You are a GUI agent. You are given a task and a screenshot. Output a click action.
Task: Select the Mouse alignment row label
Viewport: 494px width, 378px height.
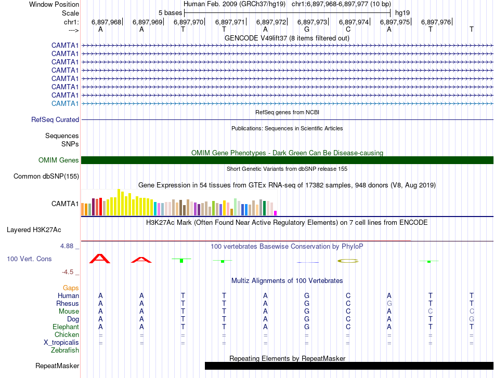pyautogui.click(x=69, y=312)
